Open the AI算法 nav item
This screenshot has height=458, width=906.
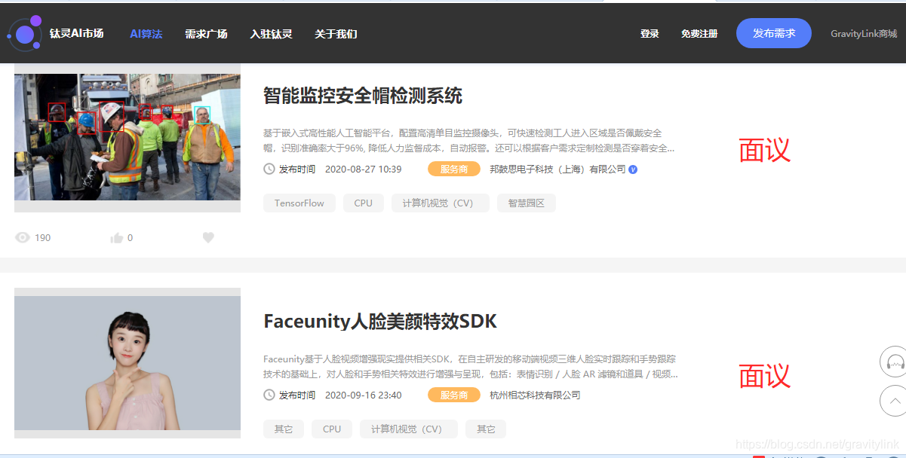point(146,34)
